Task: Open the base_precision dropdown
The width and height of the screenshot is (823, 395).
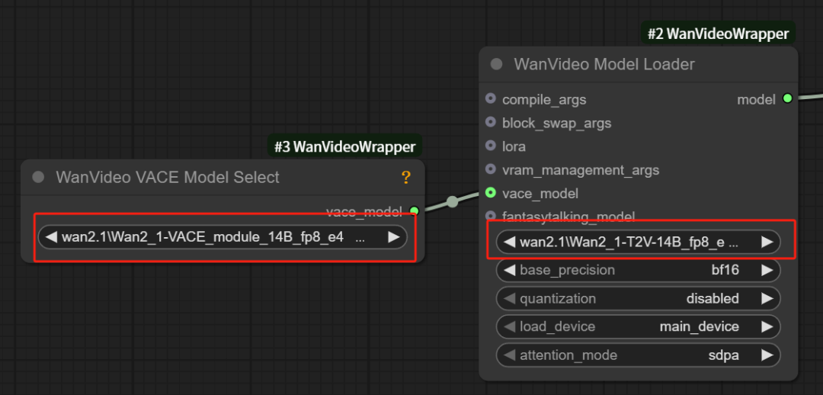Action: click(637, 270)
